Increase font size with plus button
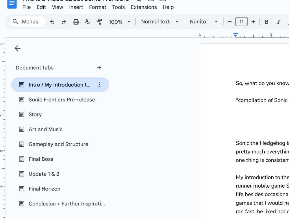This screenshot has height=220, width=289. (253, 22)
